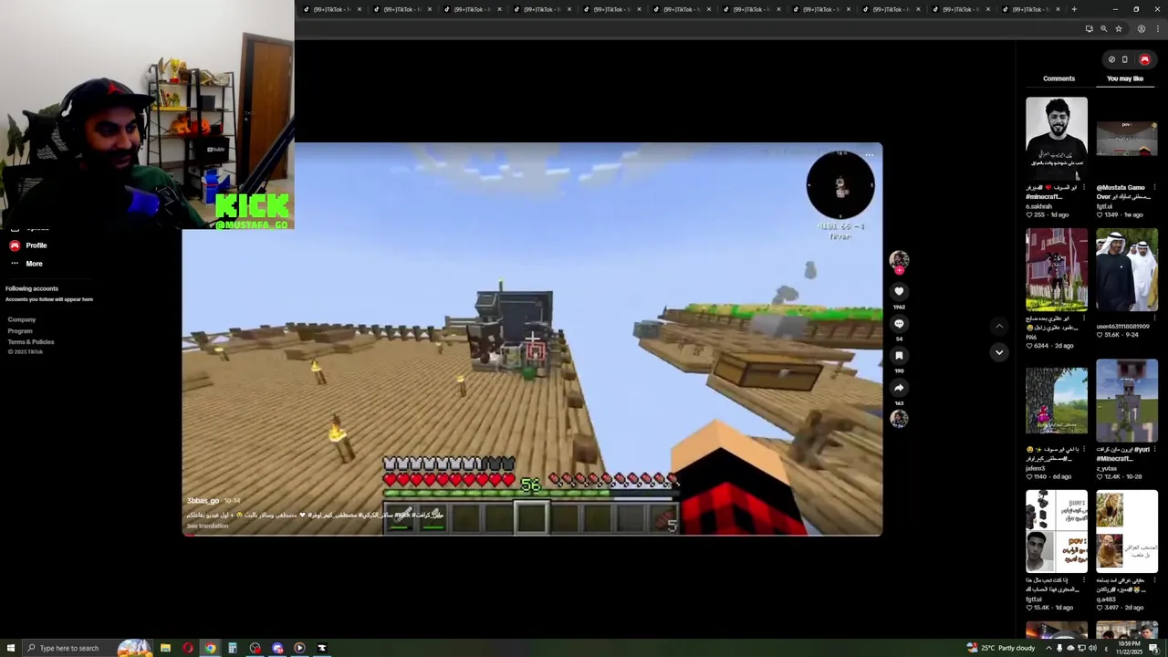Viewport: 1168px width, 657px height.
Task: Switch to the You may like tab
Action: (x=1124, y=78)
